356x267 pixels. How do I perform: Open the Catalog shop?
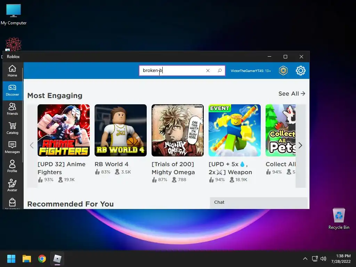click(12, 129)
